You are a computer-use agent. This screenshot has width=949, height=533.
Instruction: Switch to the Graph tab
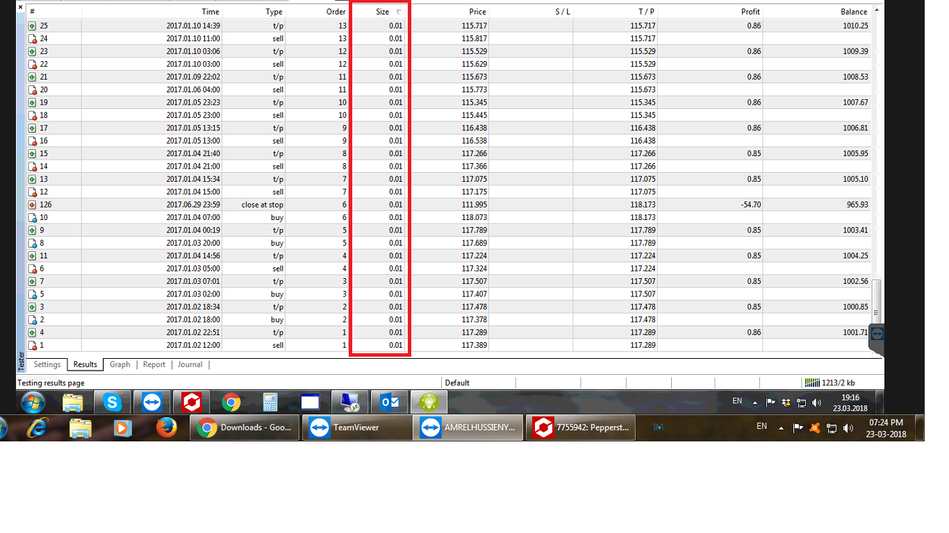pos(119,364)
